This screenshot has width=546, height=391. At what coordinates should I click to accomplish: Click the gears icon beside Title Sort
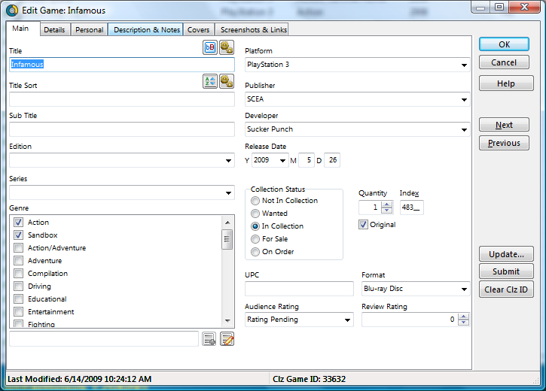tap(227, 81)
